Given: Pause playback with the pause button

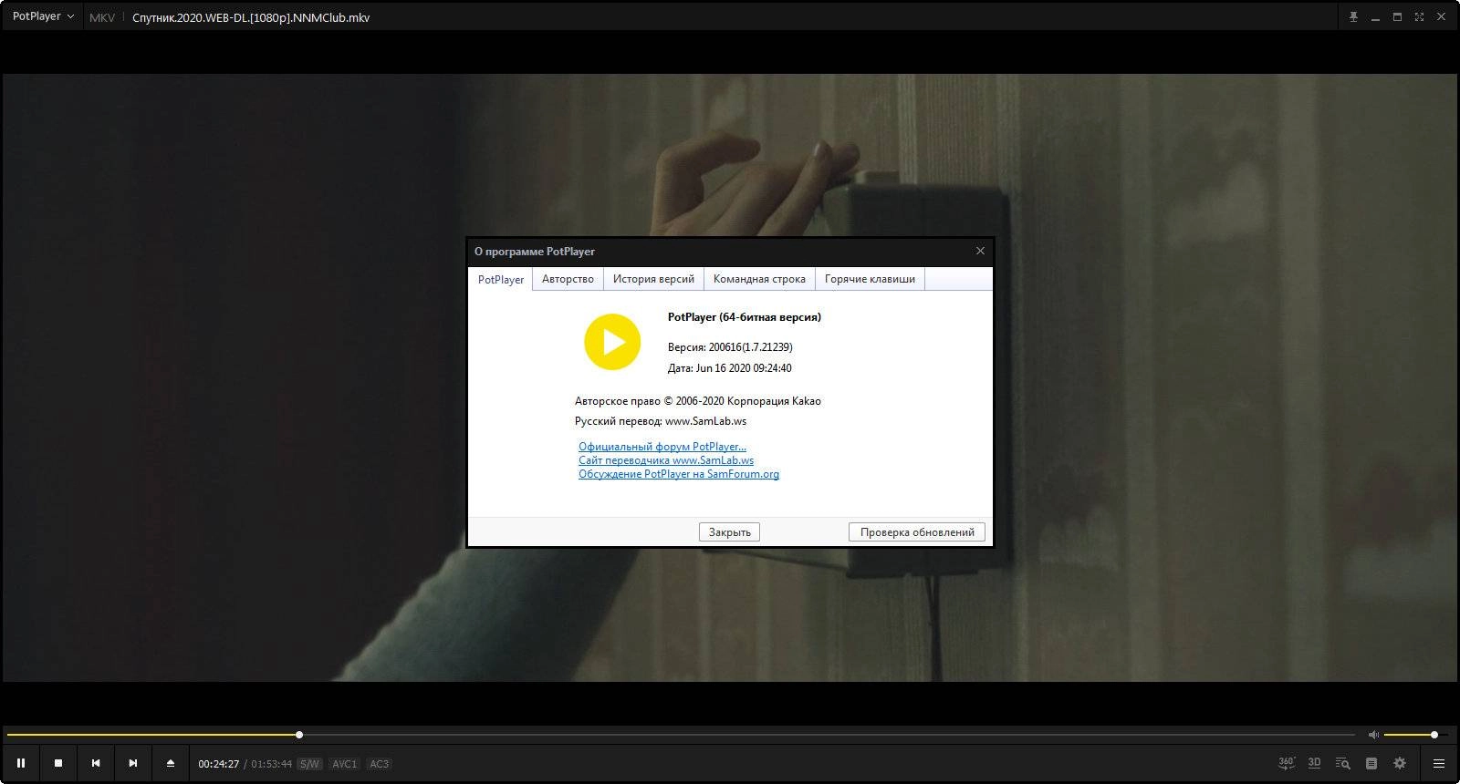Looking at the screenshot, I should tap(21, 763).
